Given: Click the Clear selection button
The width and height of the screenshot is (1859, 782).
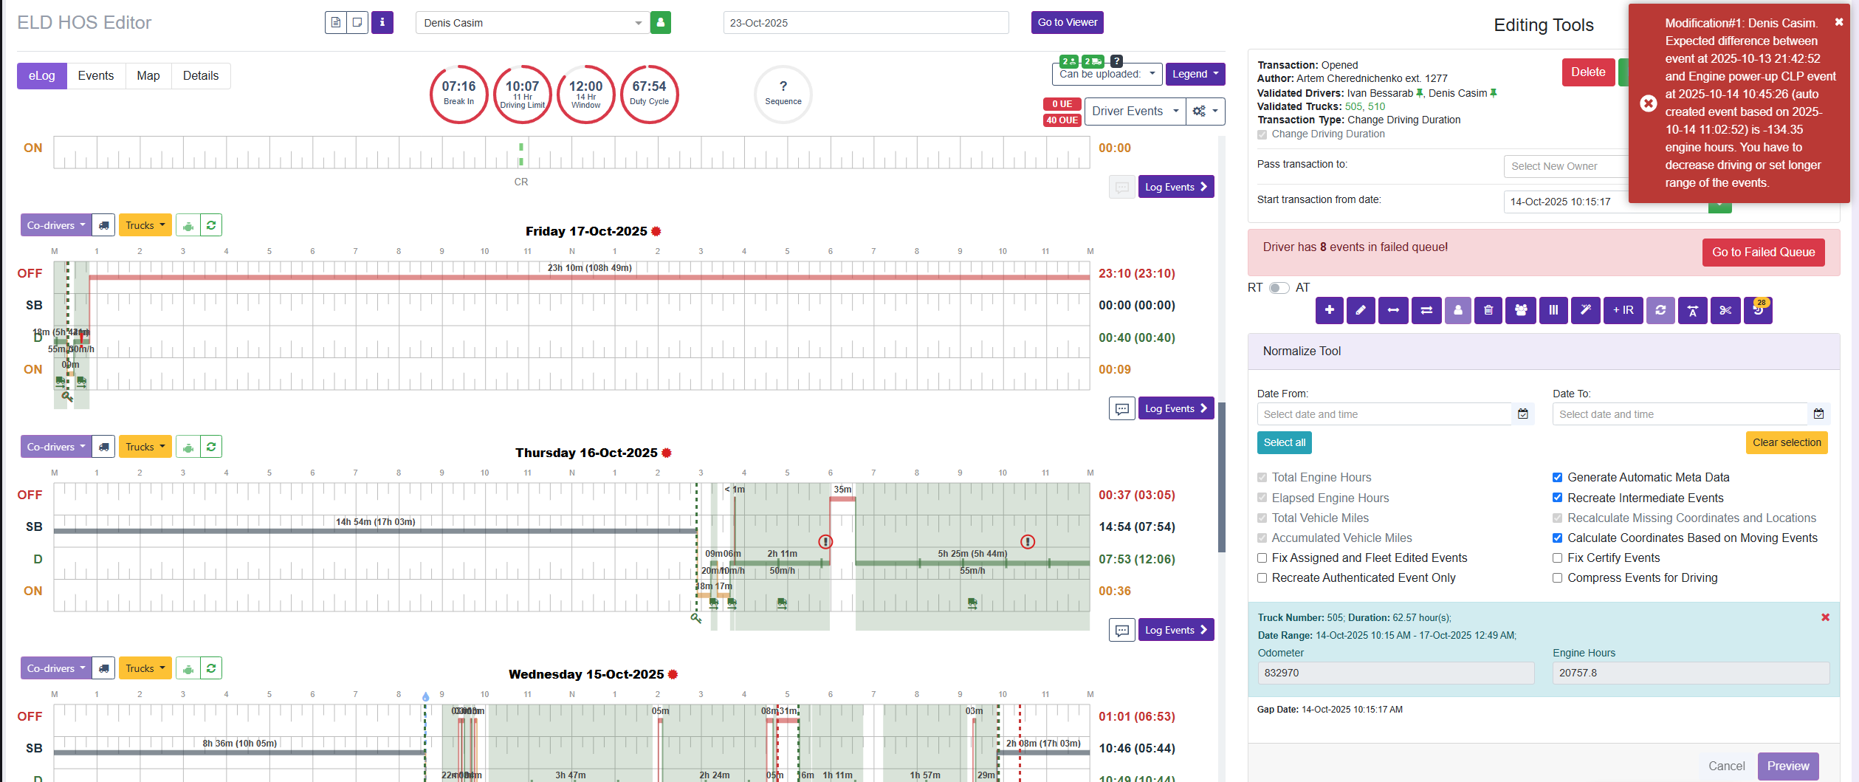Looking at the screenshot, I should point(1787,443).
